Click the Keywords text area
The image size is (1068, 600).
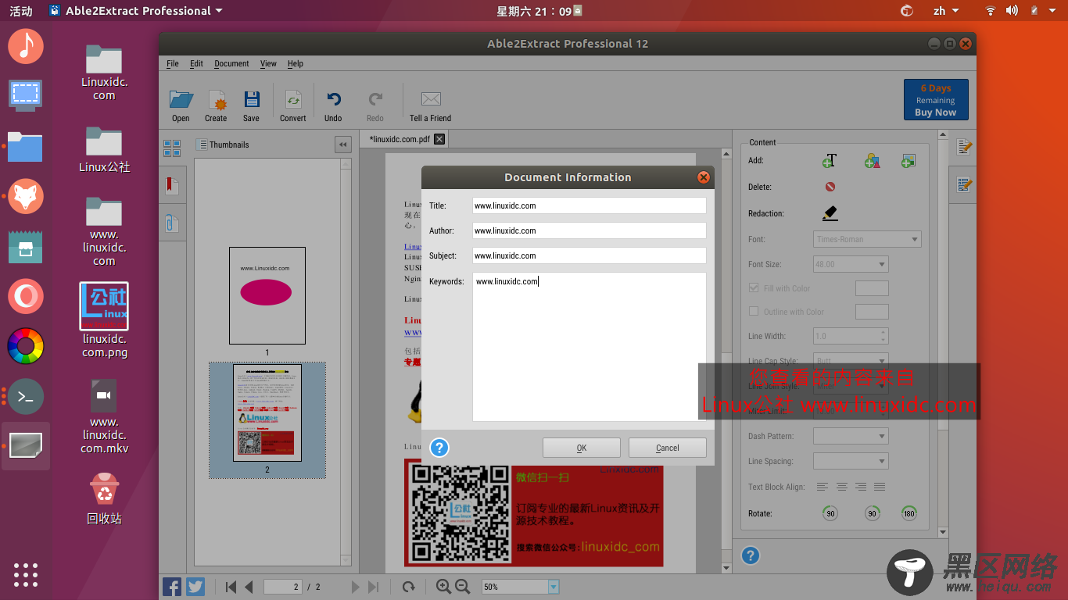(x=590, y=347)
